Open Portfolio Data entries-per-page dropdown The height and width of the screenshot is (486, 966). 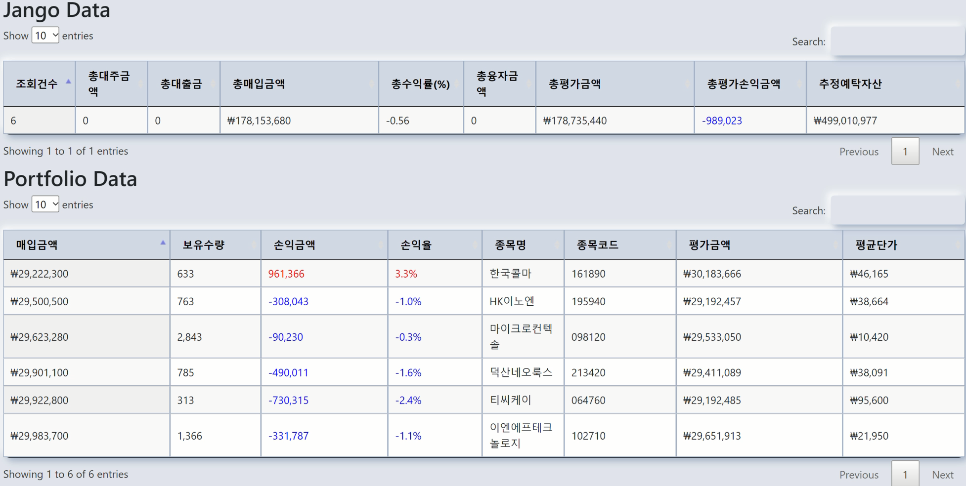45,204
